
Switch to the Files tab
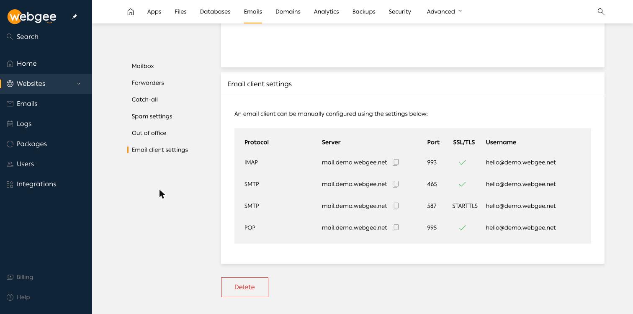pos(180,12)
